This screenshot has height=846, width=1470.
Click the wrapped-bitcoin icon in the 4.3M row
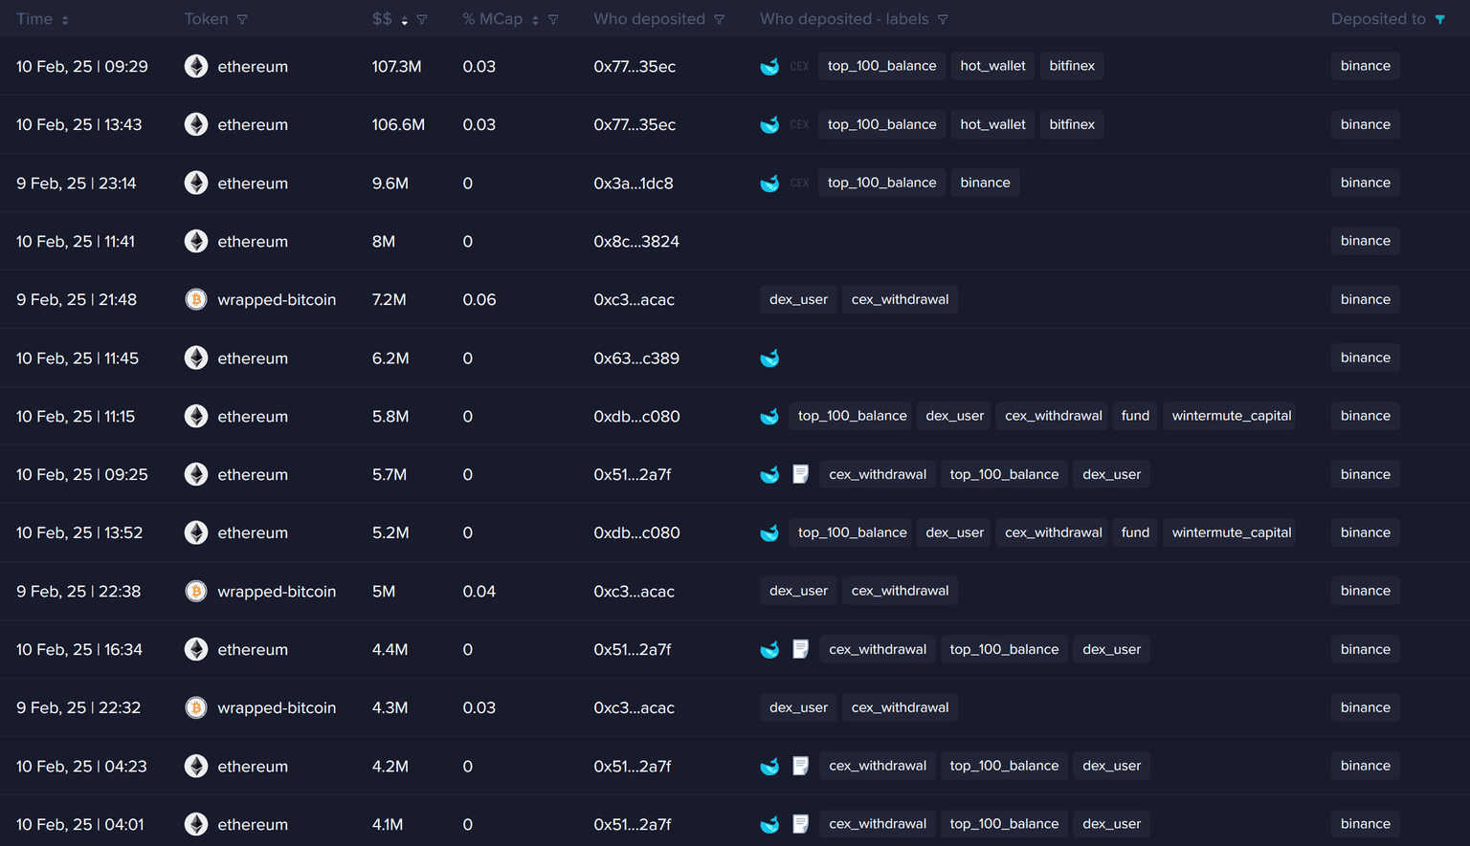[x=196, y=707]
